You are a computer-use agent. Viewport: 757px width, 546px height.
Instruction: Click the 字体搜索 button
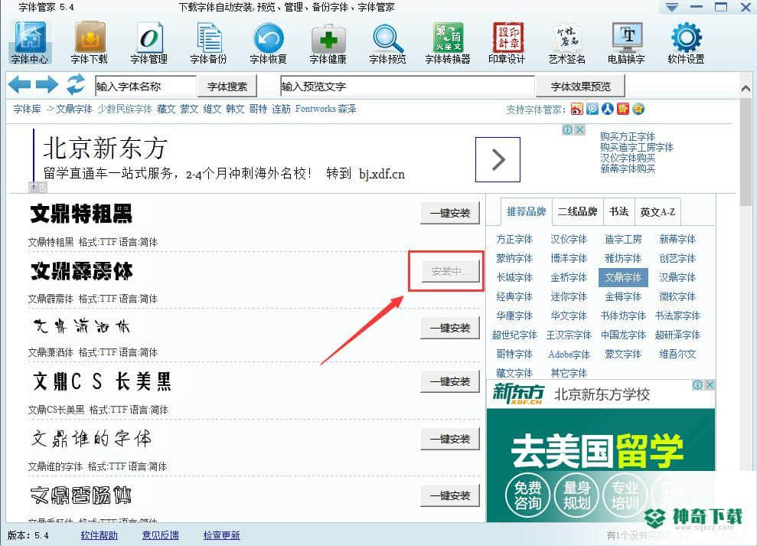tap(227, 87)
